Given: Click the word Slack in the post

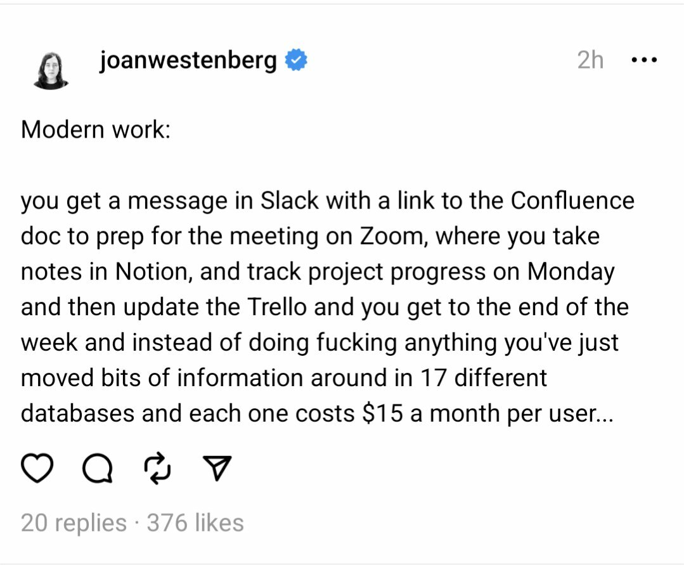Looking at the screenshot, I should point(290,200).
